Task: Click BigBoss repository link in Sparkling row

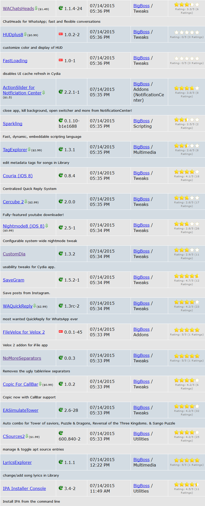Action: tap(142, 121)
